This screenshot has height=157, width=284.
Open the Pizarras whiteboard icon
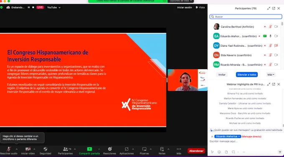[x=144, y=149]
